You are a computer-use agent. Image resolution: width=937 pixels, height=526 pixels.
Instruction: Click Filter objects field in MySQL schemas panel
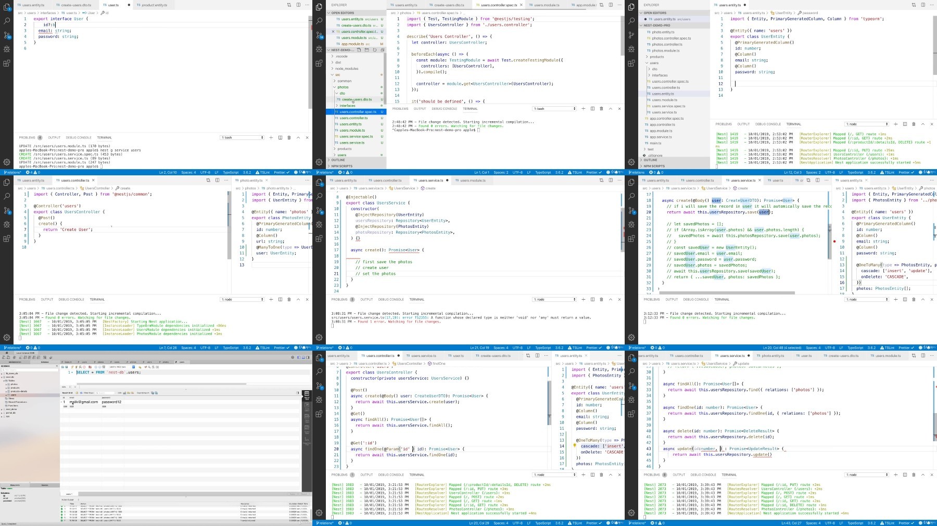coord(30,370)
